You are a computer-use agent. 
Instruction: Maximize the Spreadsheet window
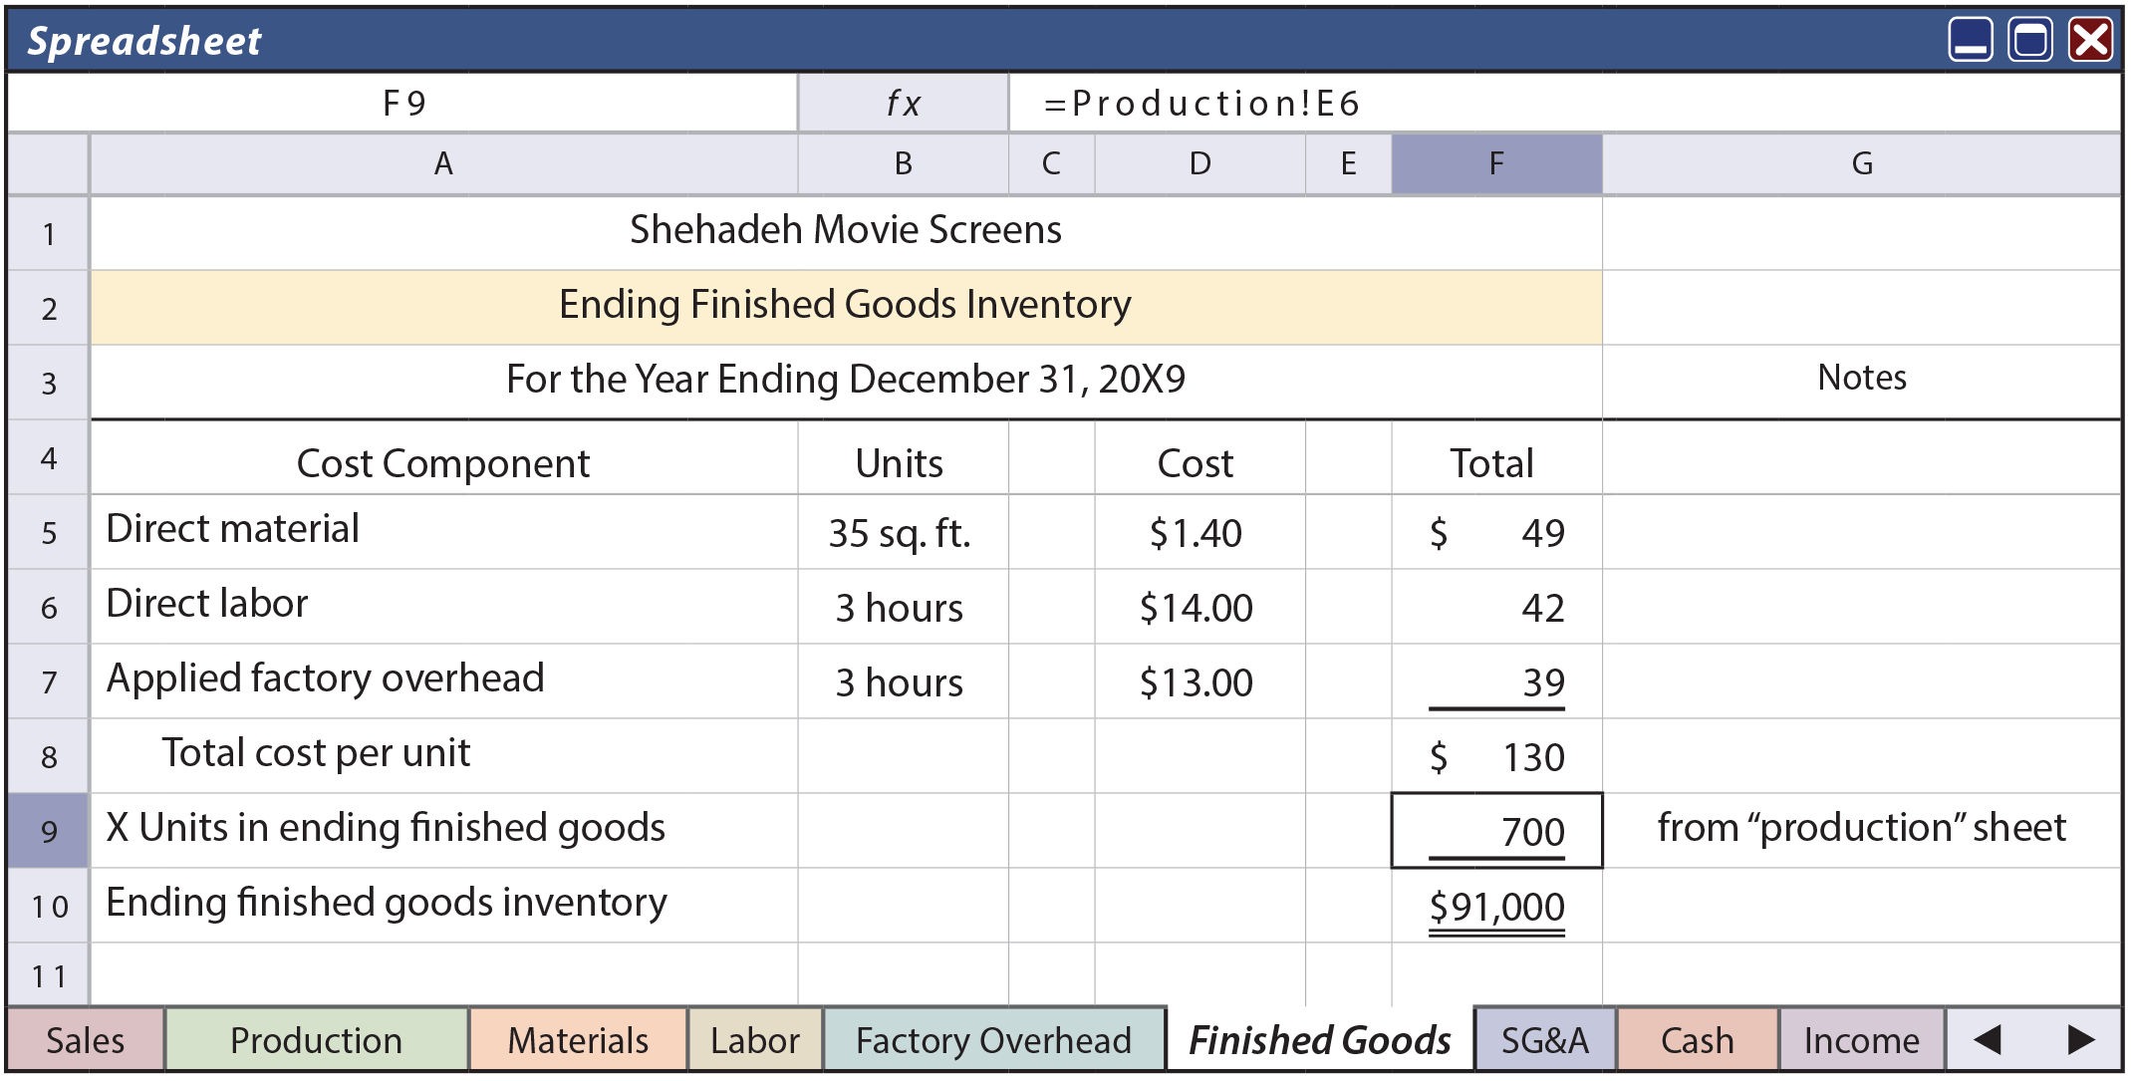tap(2029, 41)
